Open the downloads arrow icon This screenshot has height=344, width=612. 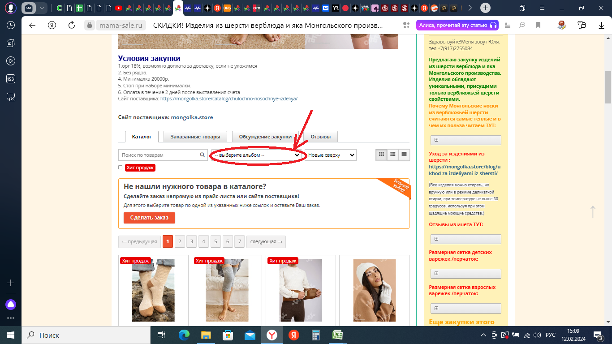click(601, 25)
